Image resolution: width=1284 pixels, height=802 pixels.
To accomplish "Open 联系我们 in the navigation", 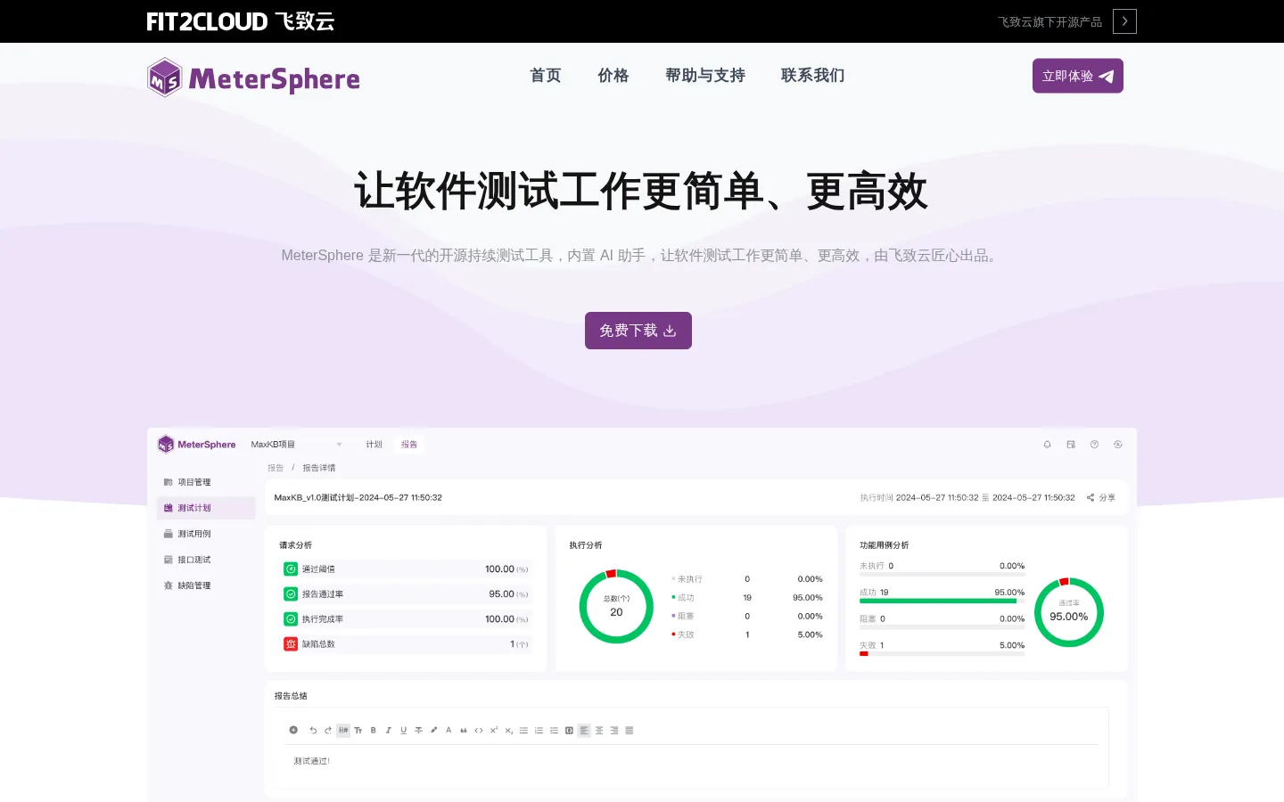I will (813, 76).
